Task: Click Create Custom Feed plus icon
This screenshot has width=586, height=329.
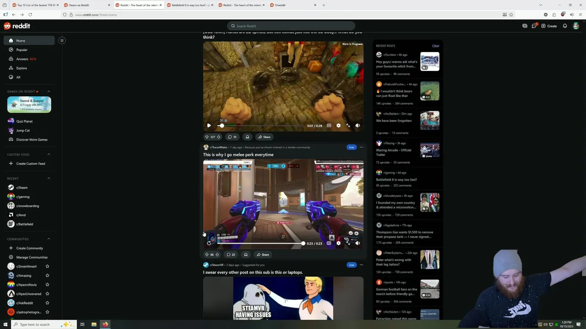Action: click(11, 164)
